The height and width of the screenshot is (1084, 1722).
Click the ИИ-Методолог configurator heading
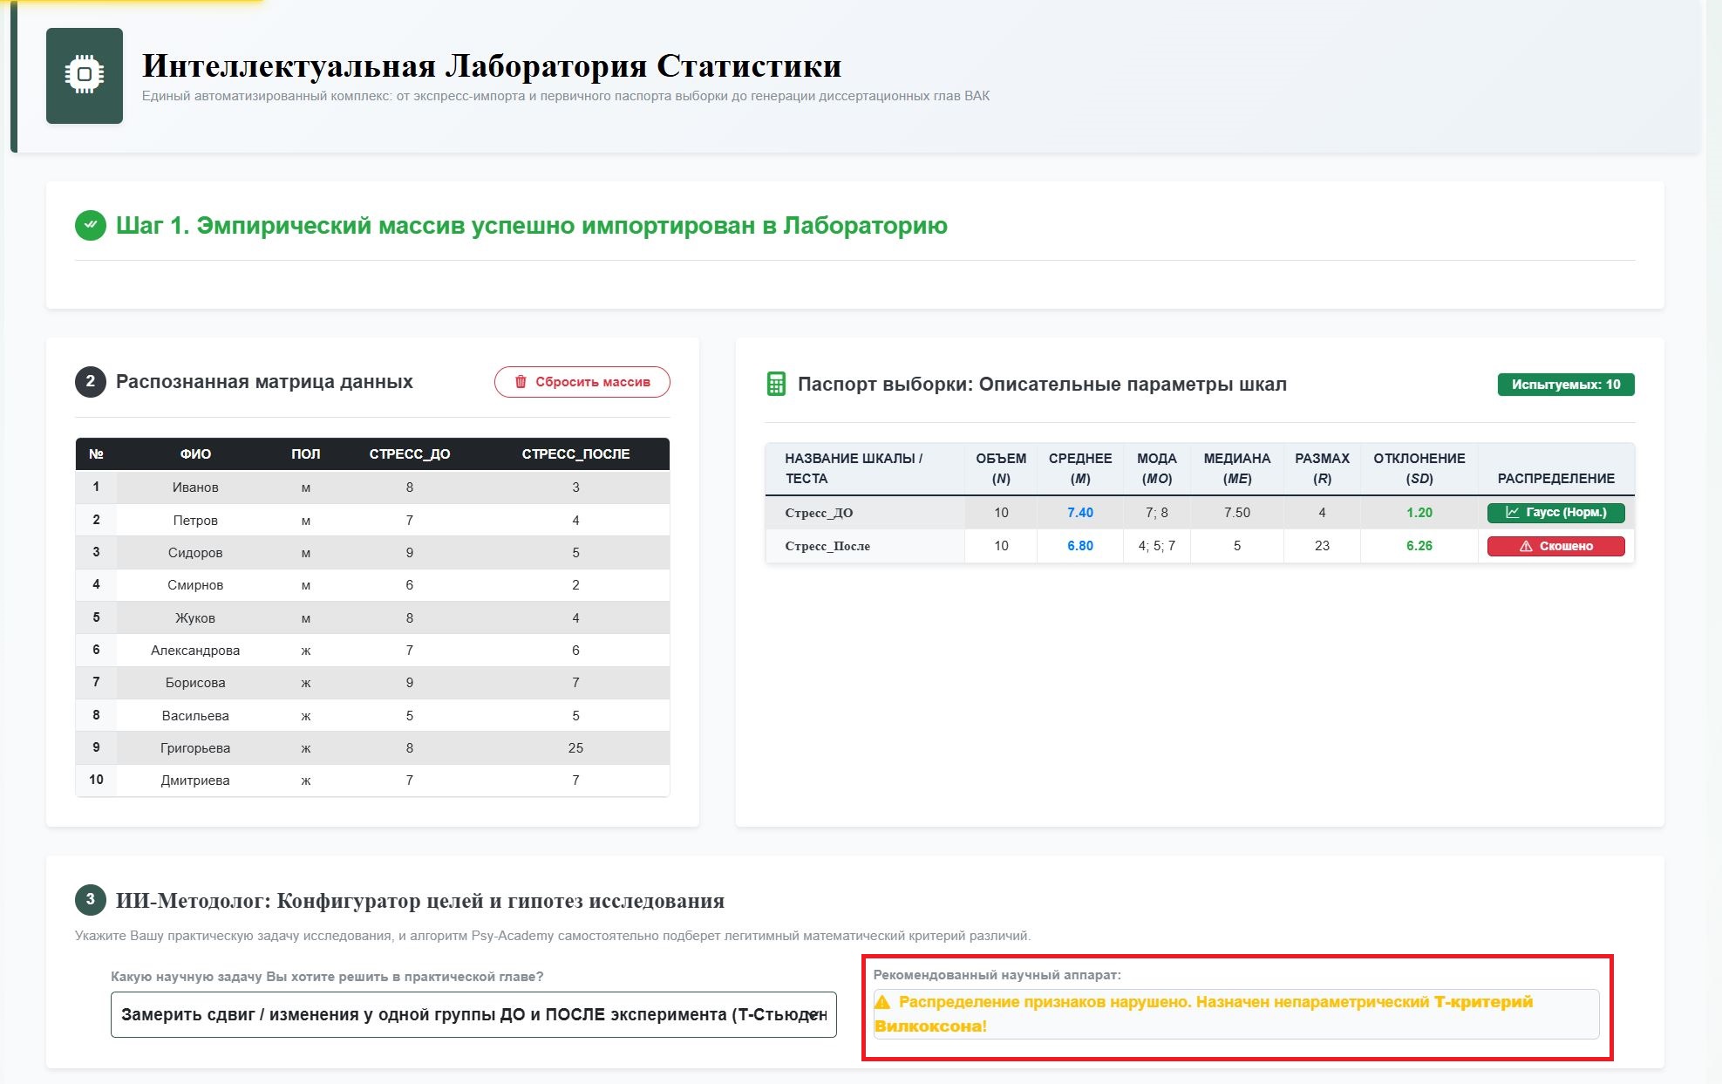click(419, 901)
